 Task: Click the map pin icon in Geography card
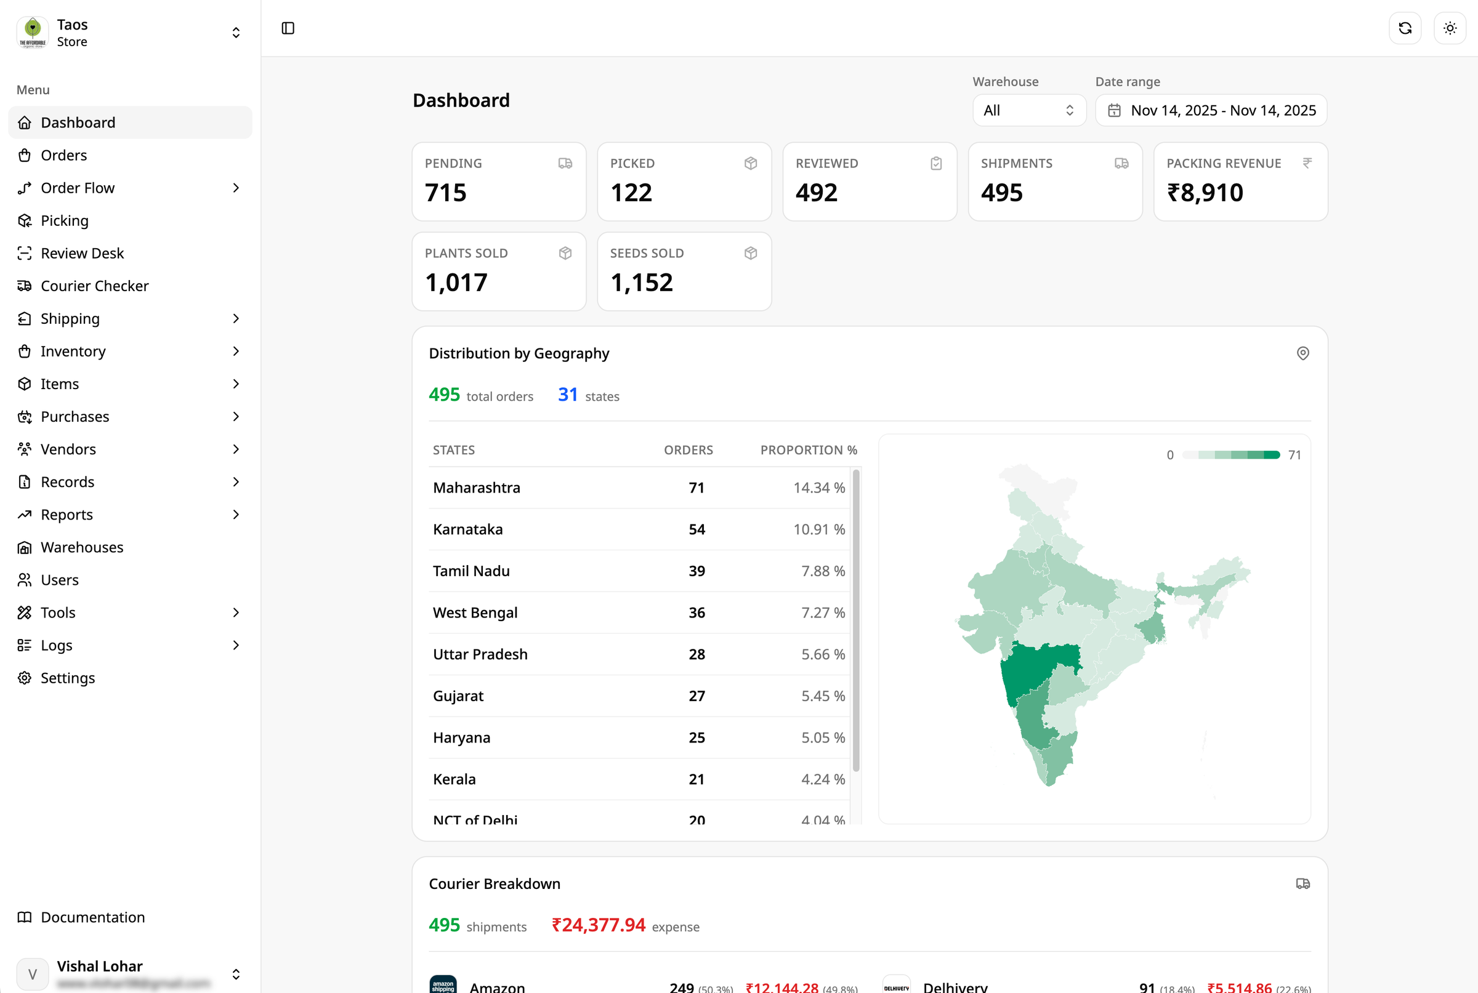pyautogui.click(x=1302, y=353)
